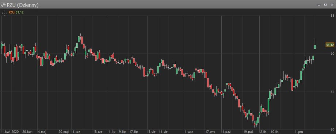Click the 35 price level on axis
Image resolution: width=336 pixels, height=134 pixels.
pyautogui.click(x=332, y=16)
